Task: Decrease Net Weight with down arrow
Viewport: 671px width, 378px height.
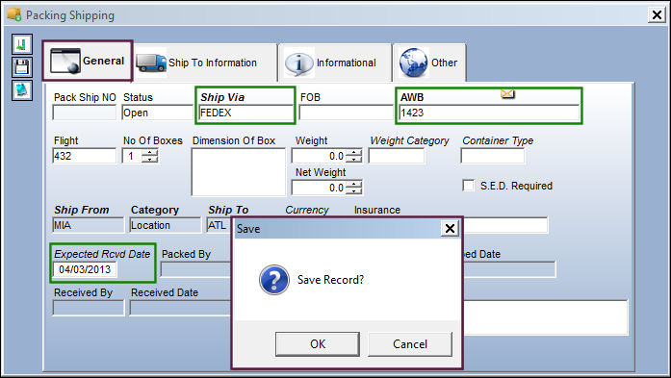Action: [353, 191]
